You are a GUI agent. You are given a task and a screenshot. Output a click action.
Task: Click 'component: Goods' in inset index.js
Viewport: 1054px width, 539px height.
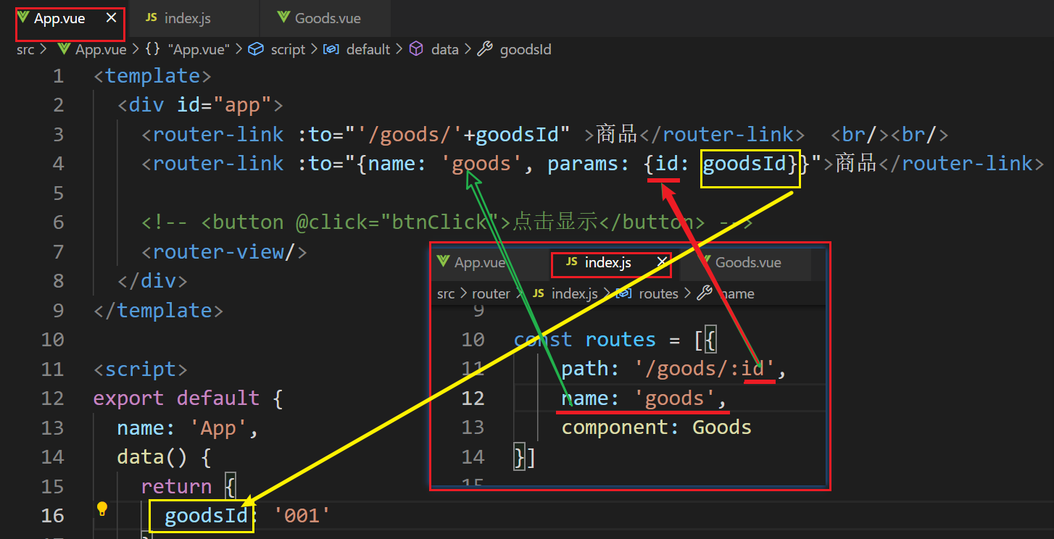657,427
